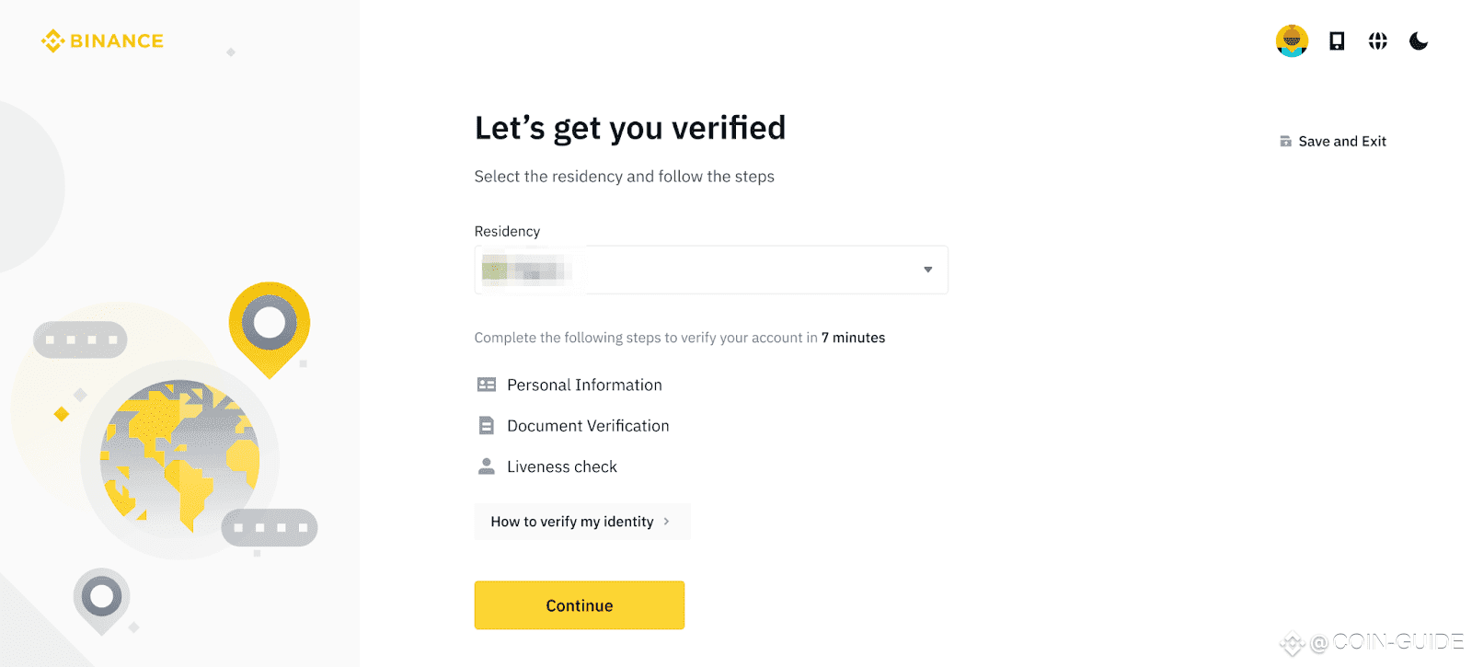Open How to verify my identity
The image size is (1472, 667).
582,522
